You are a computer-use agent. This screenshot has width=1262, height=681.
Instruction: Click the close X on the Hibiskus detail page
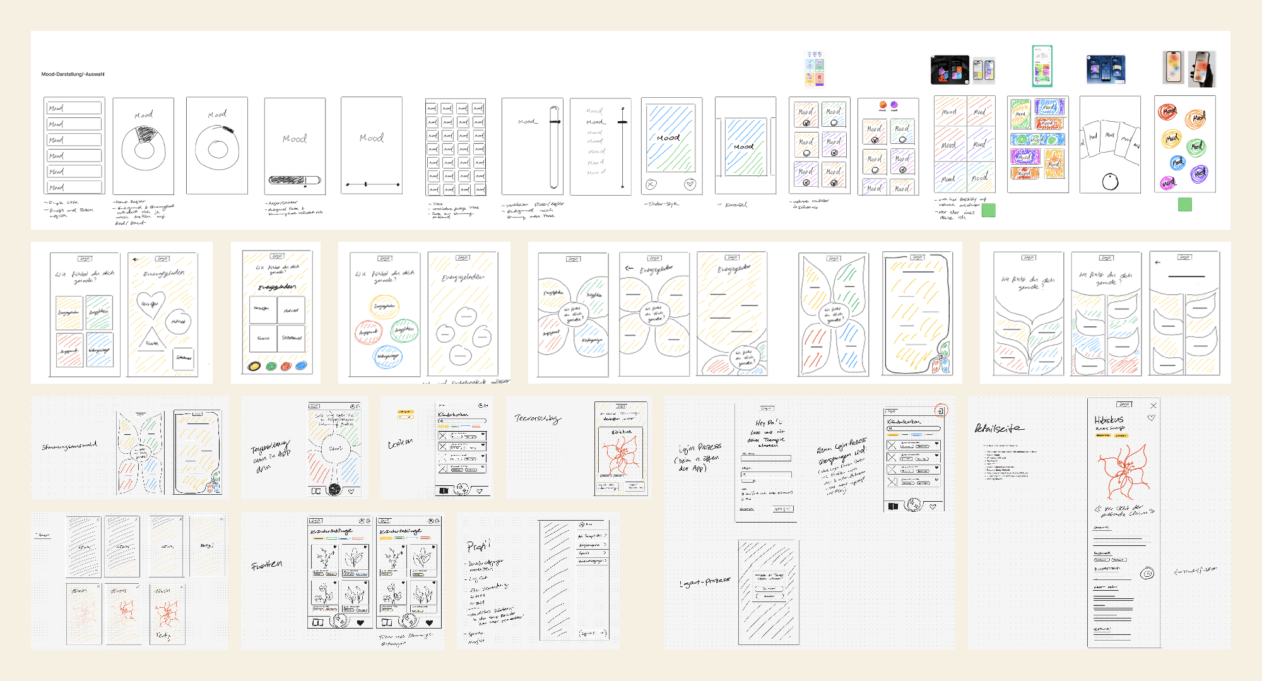pos(1153,405)
